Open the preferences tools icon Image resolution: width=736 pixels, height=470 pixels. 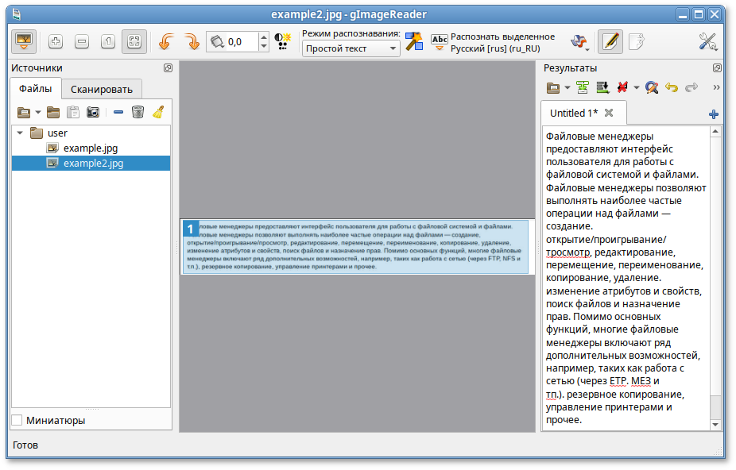click(707, 42)
